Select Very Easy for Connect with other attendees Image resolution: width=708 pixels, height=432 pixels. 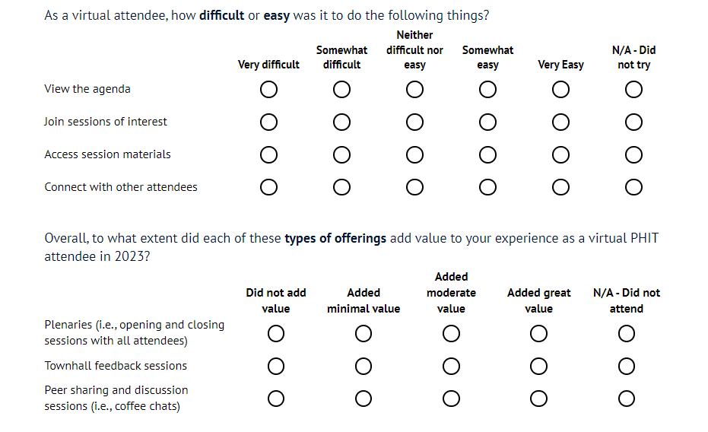pos(560,187)
